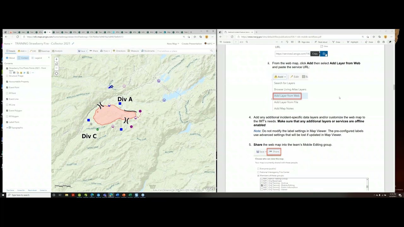Screen dimensions: 404x227
Task: Open the Directions tool
Action: pyautogui.click(x=119, y=51)
